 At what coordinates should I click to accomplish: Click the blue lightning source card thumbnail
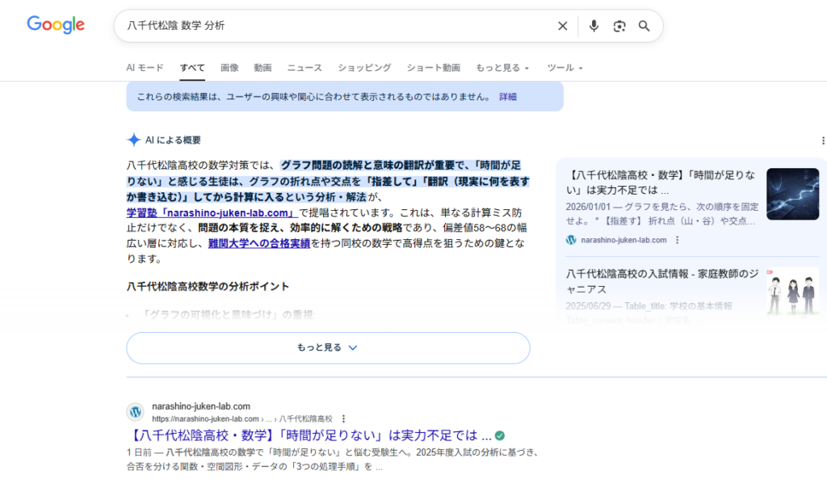pos(792,194)
